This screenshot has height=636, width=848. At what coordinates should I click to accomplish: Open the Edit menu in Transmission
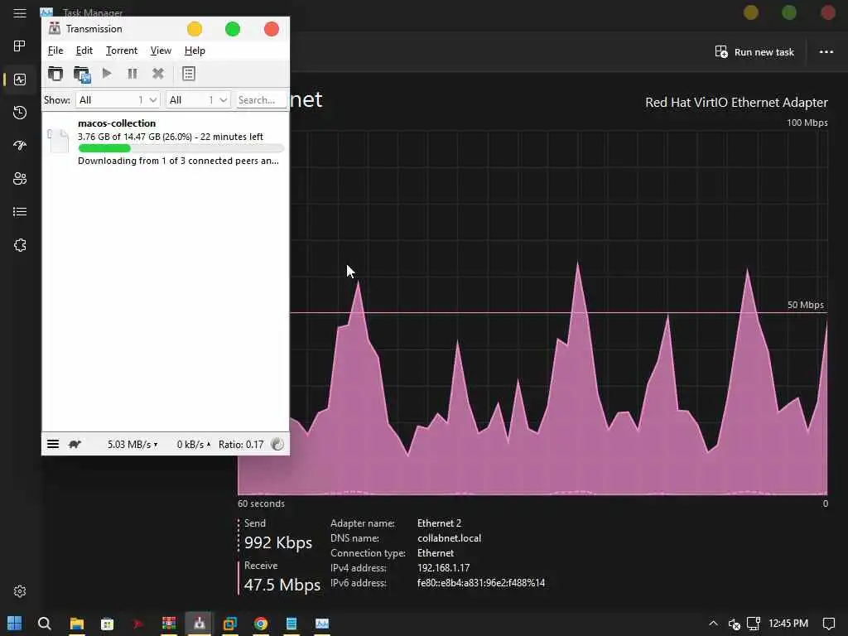(x=84, y=51)
